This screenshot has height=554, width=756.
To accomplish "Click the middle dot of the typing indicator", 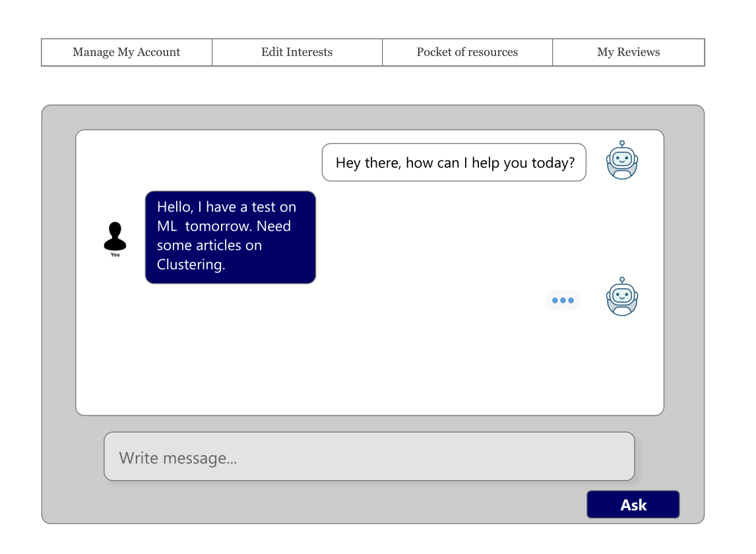I will coord(563,301).
